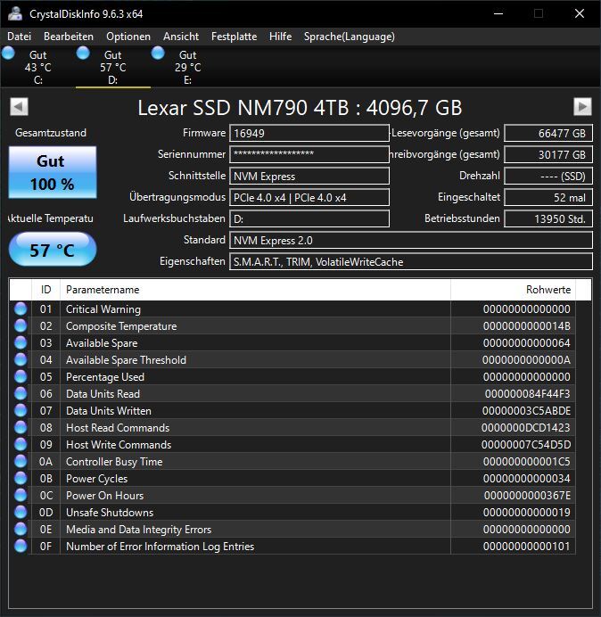Click the Firmware field showing 16949

(x=309, y=133)
